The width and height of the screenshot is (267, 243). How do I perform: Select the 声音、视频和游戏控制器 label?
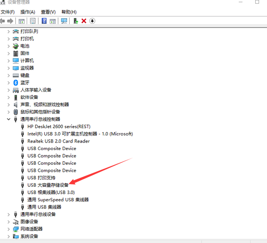45,105
